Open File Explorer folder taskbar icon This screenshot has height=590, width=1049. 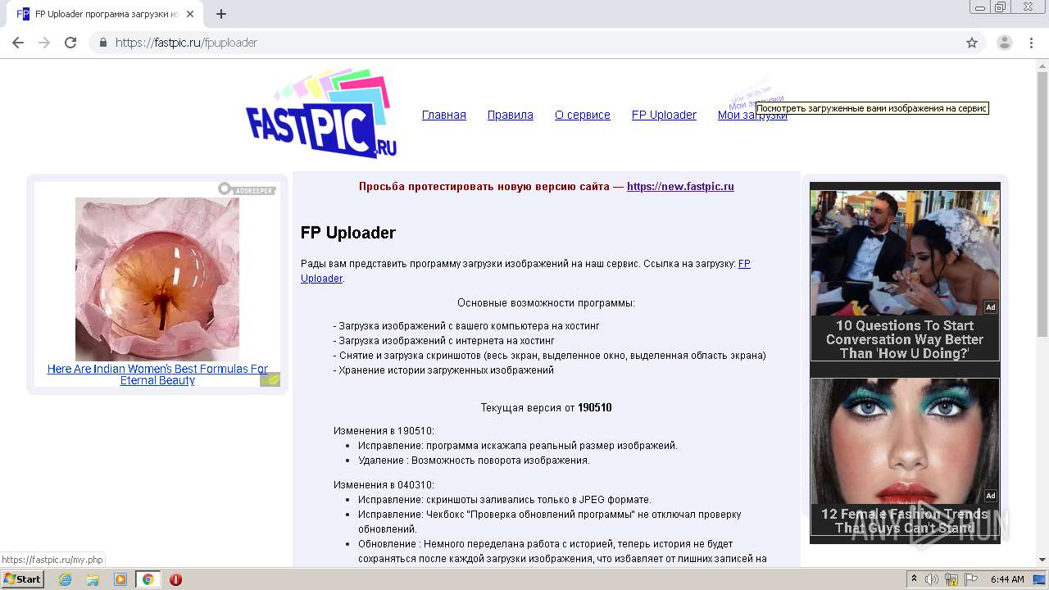click(x=93, y=579)
